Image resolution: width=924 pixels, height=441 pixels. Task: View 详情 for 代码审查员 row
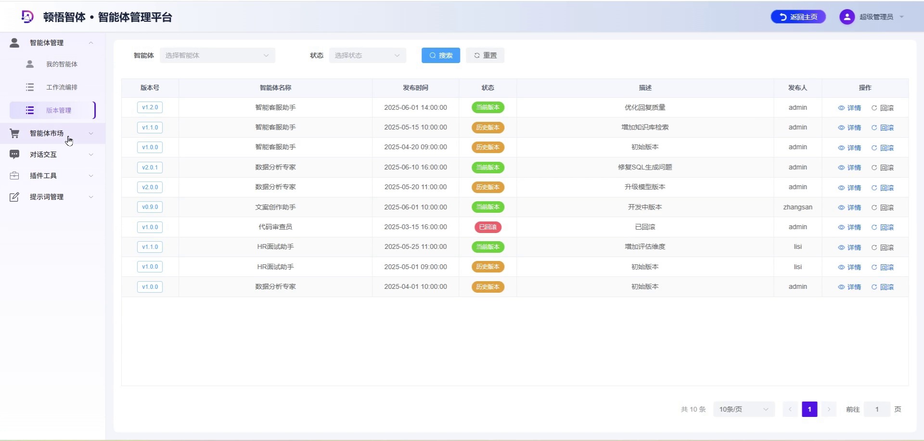click(849, 227)
